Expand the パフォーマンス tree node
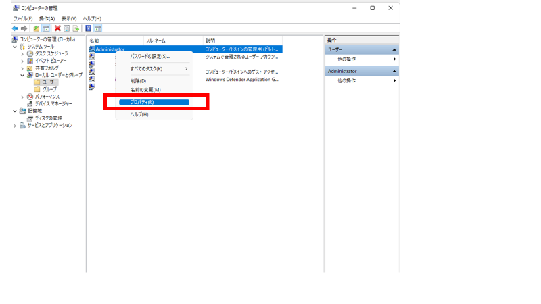 tap(22, 97)
